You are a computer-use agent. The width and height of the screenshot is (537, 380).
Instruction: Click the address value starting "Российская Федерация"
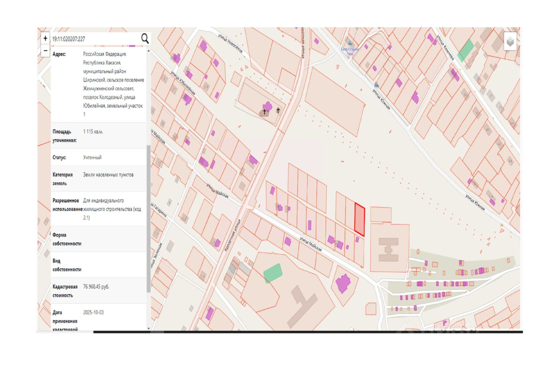114,84
